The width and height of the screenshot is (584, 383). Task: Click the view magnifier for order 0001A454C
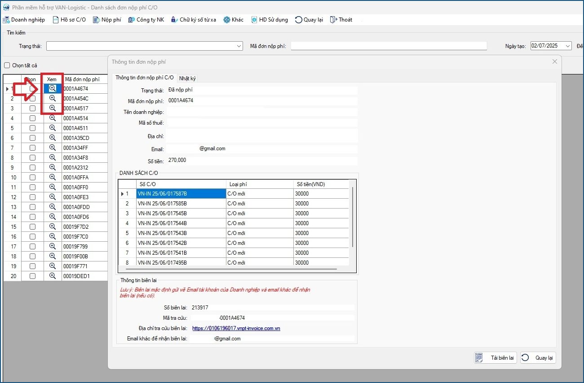click(53, 98)
